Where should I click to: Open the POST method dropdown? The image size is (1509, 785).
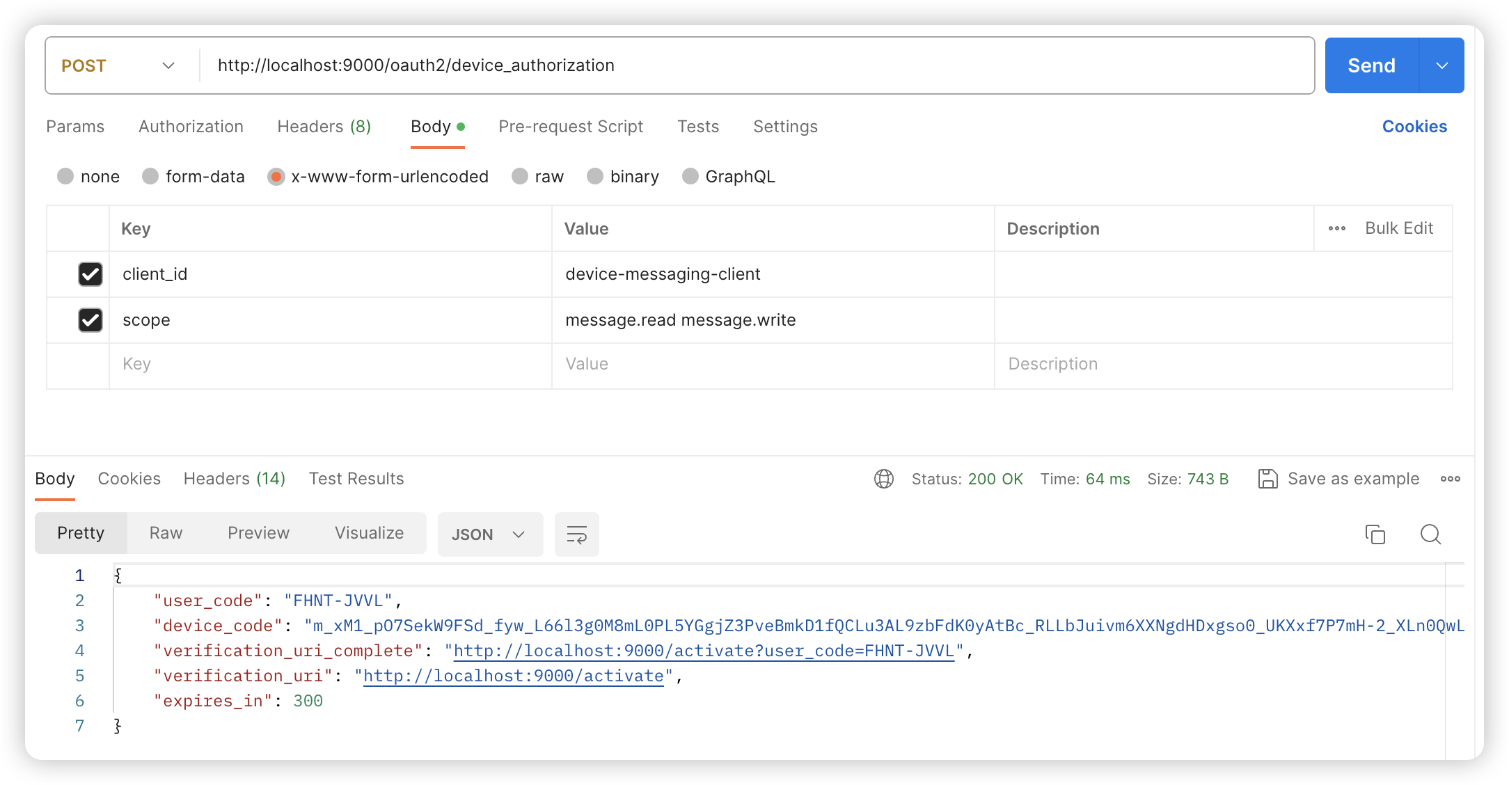point(118,65)
